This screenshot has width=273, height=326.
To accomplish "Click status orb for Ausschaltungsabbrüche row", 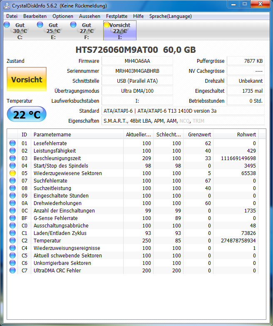I will click(x=12, y=225).
